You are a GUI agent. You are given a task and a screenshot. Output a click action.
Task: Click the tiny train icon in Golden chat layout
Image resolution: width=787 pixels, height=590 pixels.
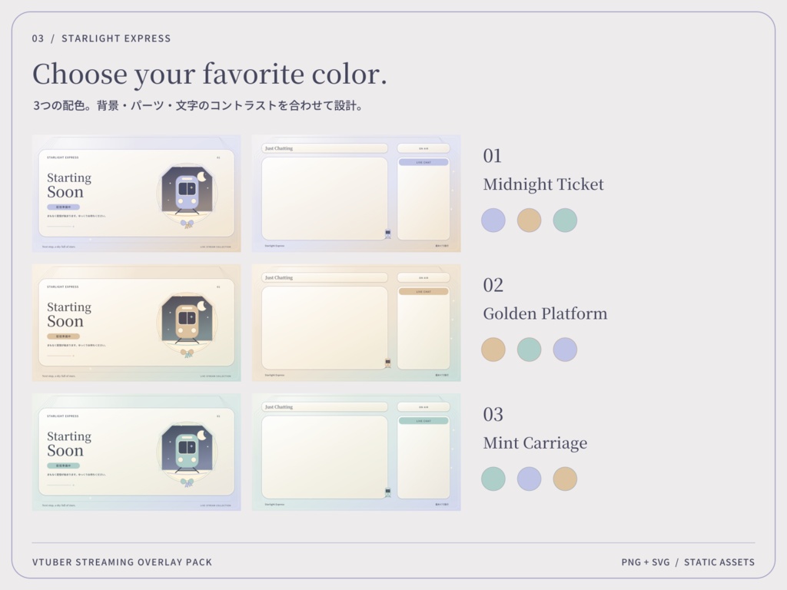coord(388,363)
